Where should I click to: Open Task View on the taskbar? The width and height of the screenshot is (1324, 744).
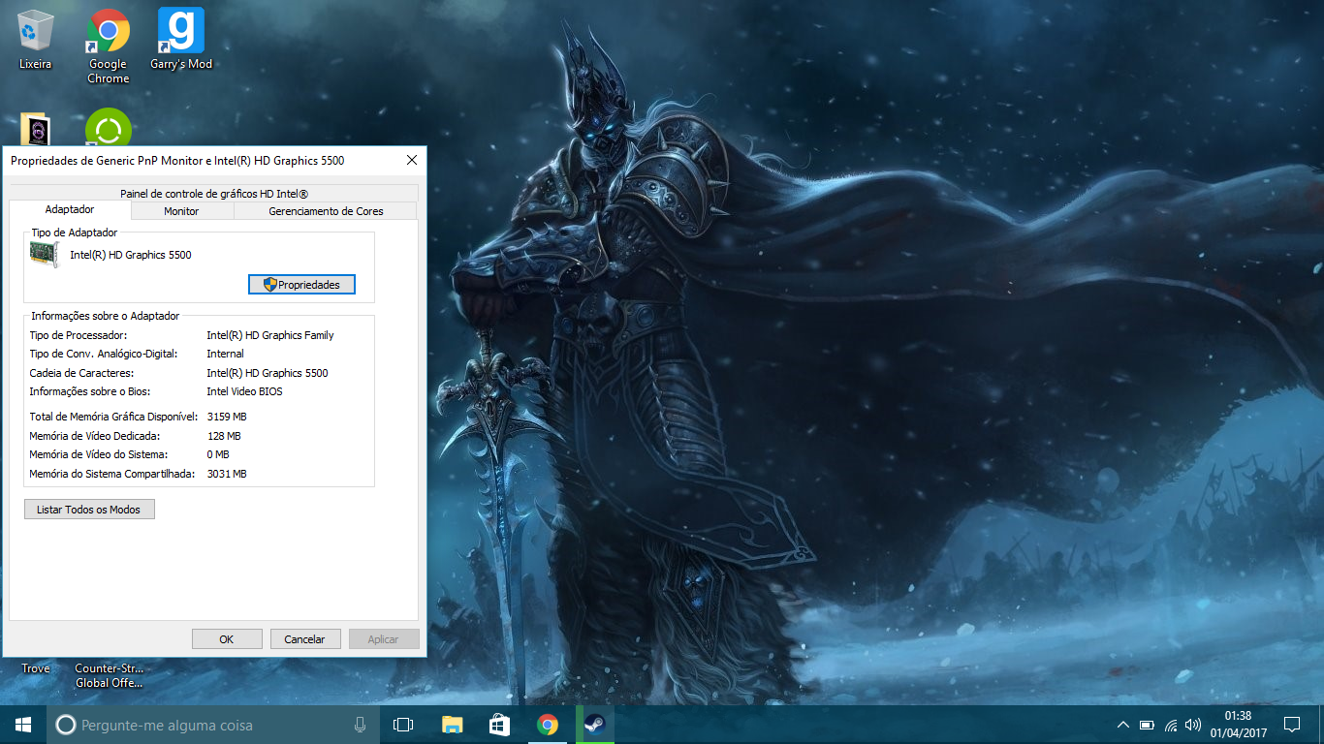click(403, 725)
